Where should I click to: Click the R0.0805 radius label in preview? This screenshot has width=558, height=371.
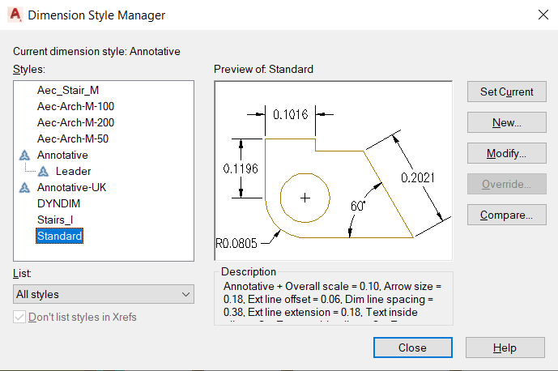pos(236,244)
